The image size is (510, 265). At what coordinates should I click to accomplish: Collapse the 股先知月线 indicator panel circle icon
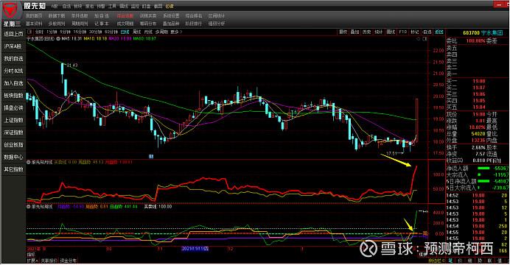[29, 162]
